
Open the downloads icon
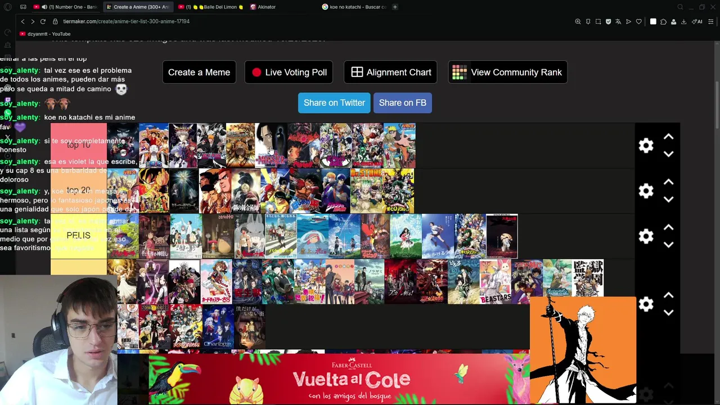683,21
